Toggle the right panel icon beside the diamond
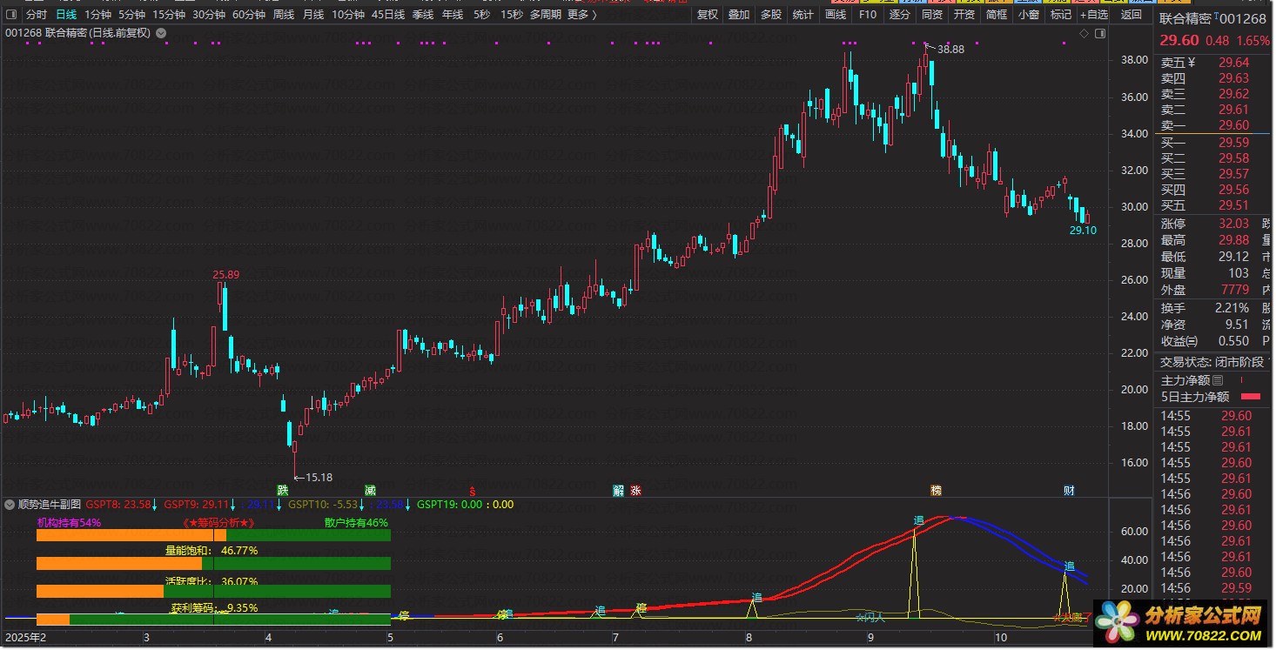Screen dimensions: 1276x650 (1100, 33)
